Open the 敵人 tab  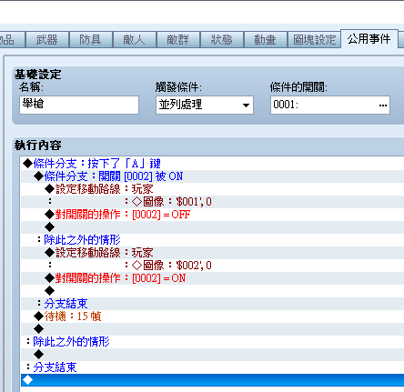pyautogui.click(x=135, y=40)
